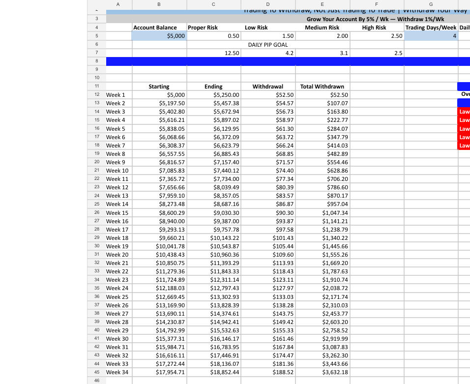The image size is (470, 384).
Task: Select the High Risk value 2.50
Action: point(377,36)
